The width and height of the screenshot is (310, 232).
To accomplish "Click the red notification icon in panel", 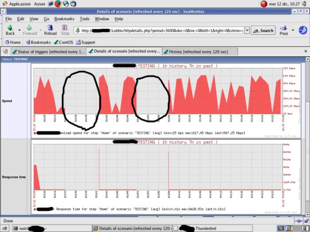I will tap(264, 4).
